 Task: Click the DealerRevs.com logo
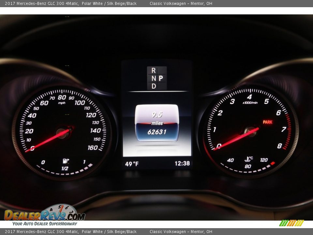pos(44,215)
